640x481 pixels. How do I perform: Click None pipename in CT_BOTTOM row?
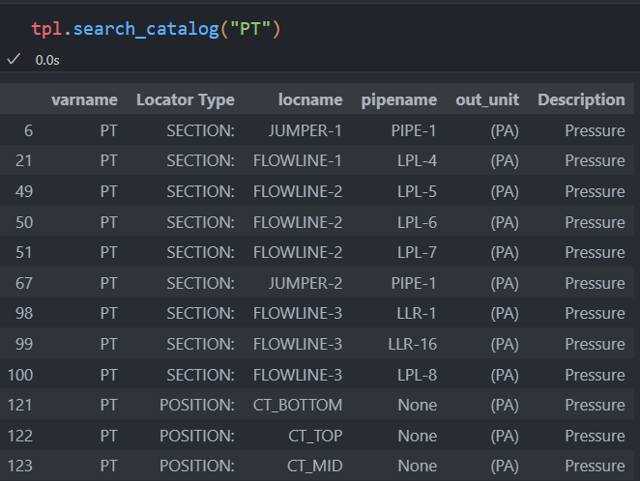[x=417, y=406]
